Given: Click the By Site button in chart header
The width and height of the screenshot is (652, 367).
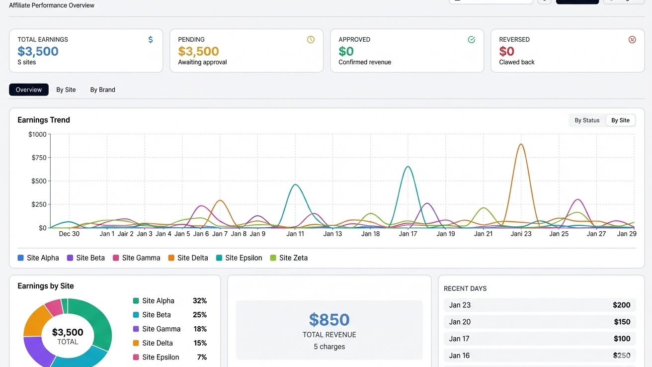Looking at the screenshot, I should [620, 120].
